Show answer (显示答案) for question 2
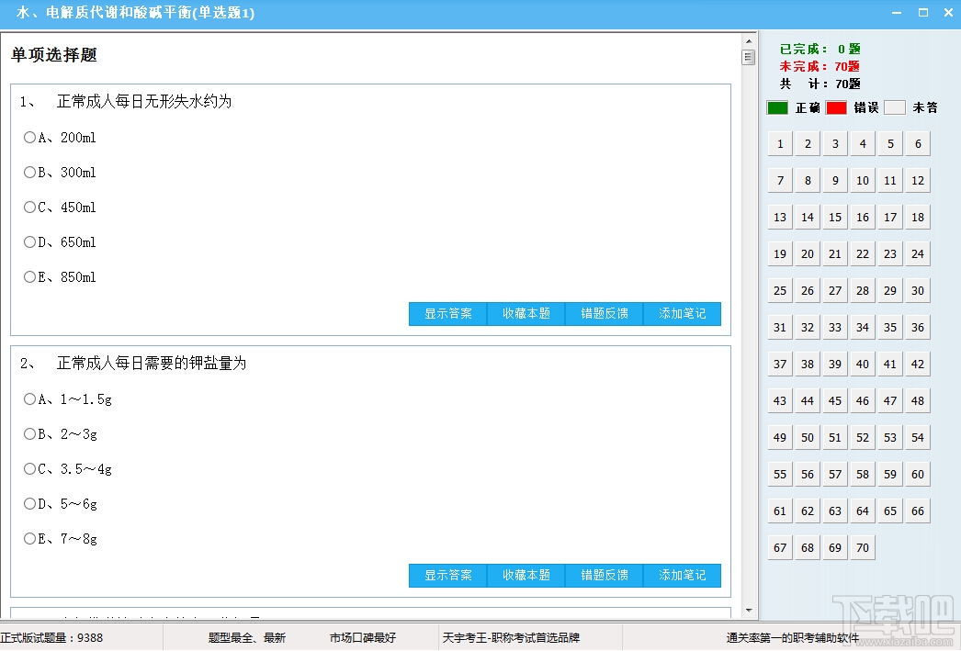Image resolution: width=961 pixels, height=651 pixels. (x=448, y=575)
